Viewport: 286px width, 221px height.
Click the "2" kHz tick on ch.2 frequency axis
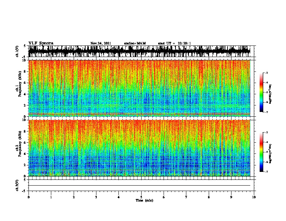click(25, 165)
